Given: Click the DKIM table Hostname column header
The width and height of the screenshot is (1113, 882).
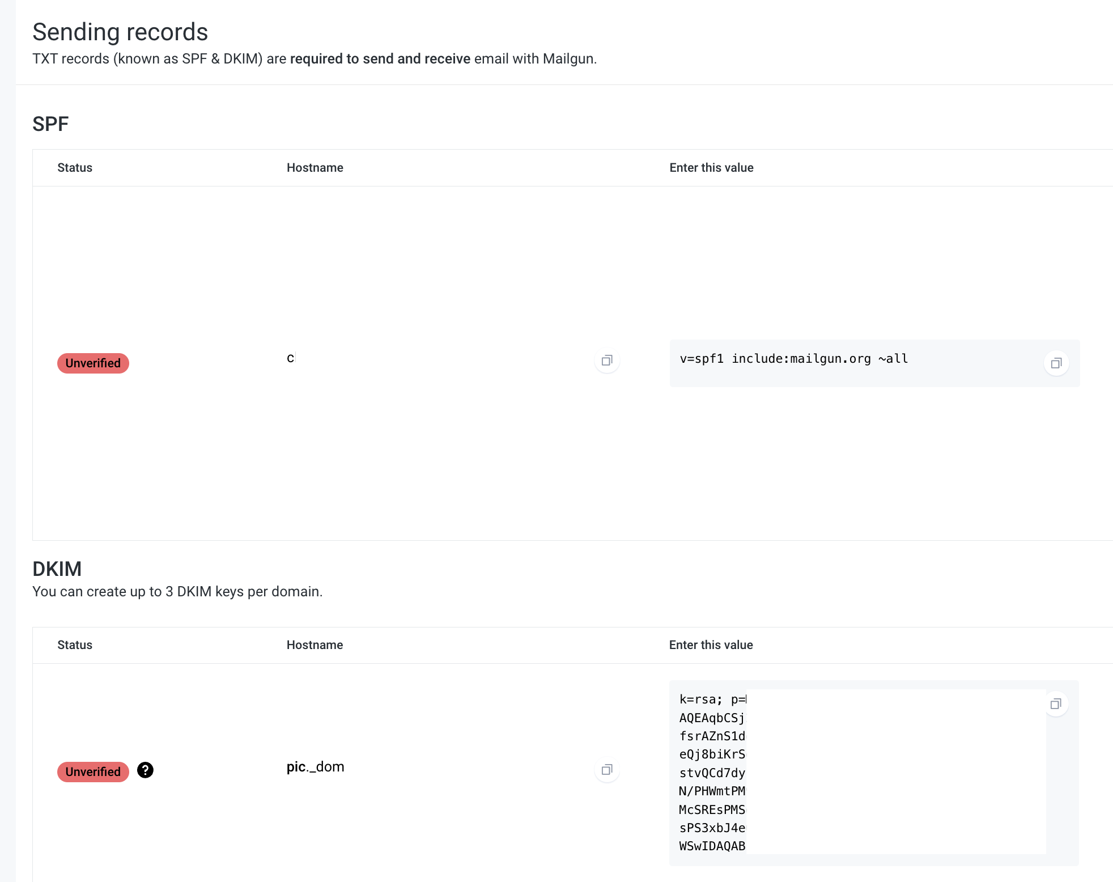Looking at the screenshot, I should point(315,645).
